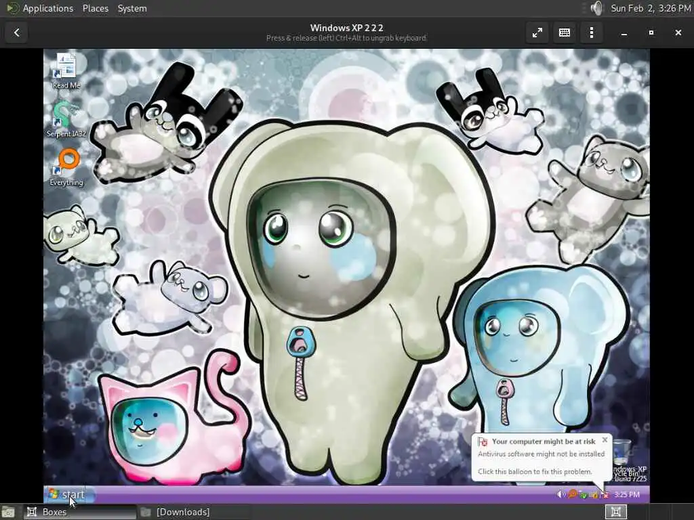Toggle fullscreen mode in Boxes
Image resolution: width=694 pixels, height=520 pixels.
[537, 32]
